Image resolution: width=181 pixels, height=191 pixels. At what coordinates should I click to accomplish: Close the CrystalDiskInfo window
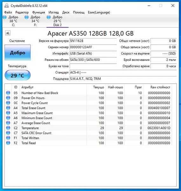pyautogui.click(x=173, y=6)
